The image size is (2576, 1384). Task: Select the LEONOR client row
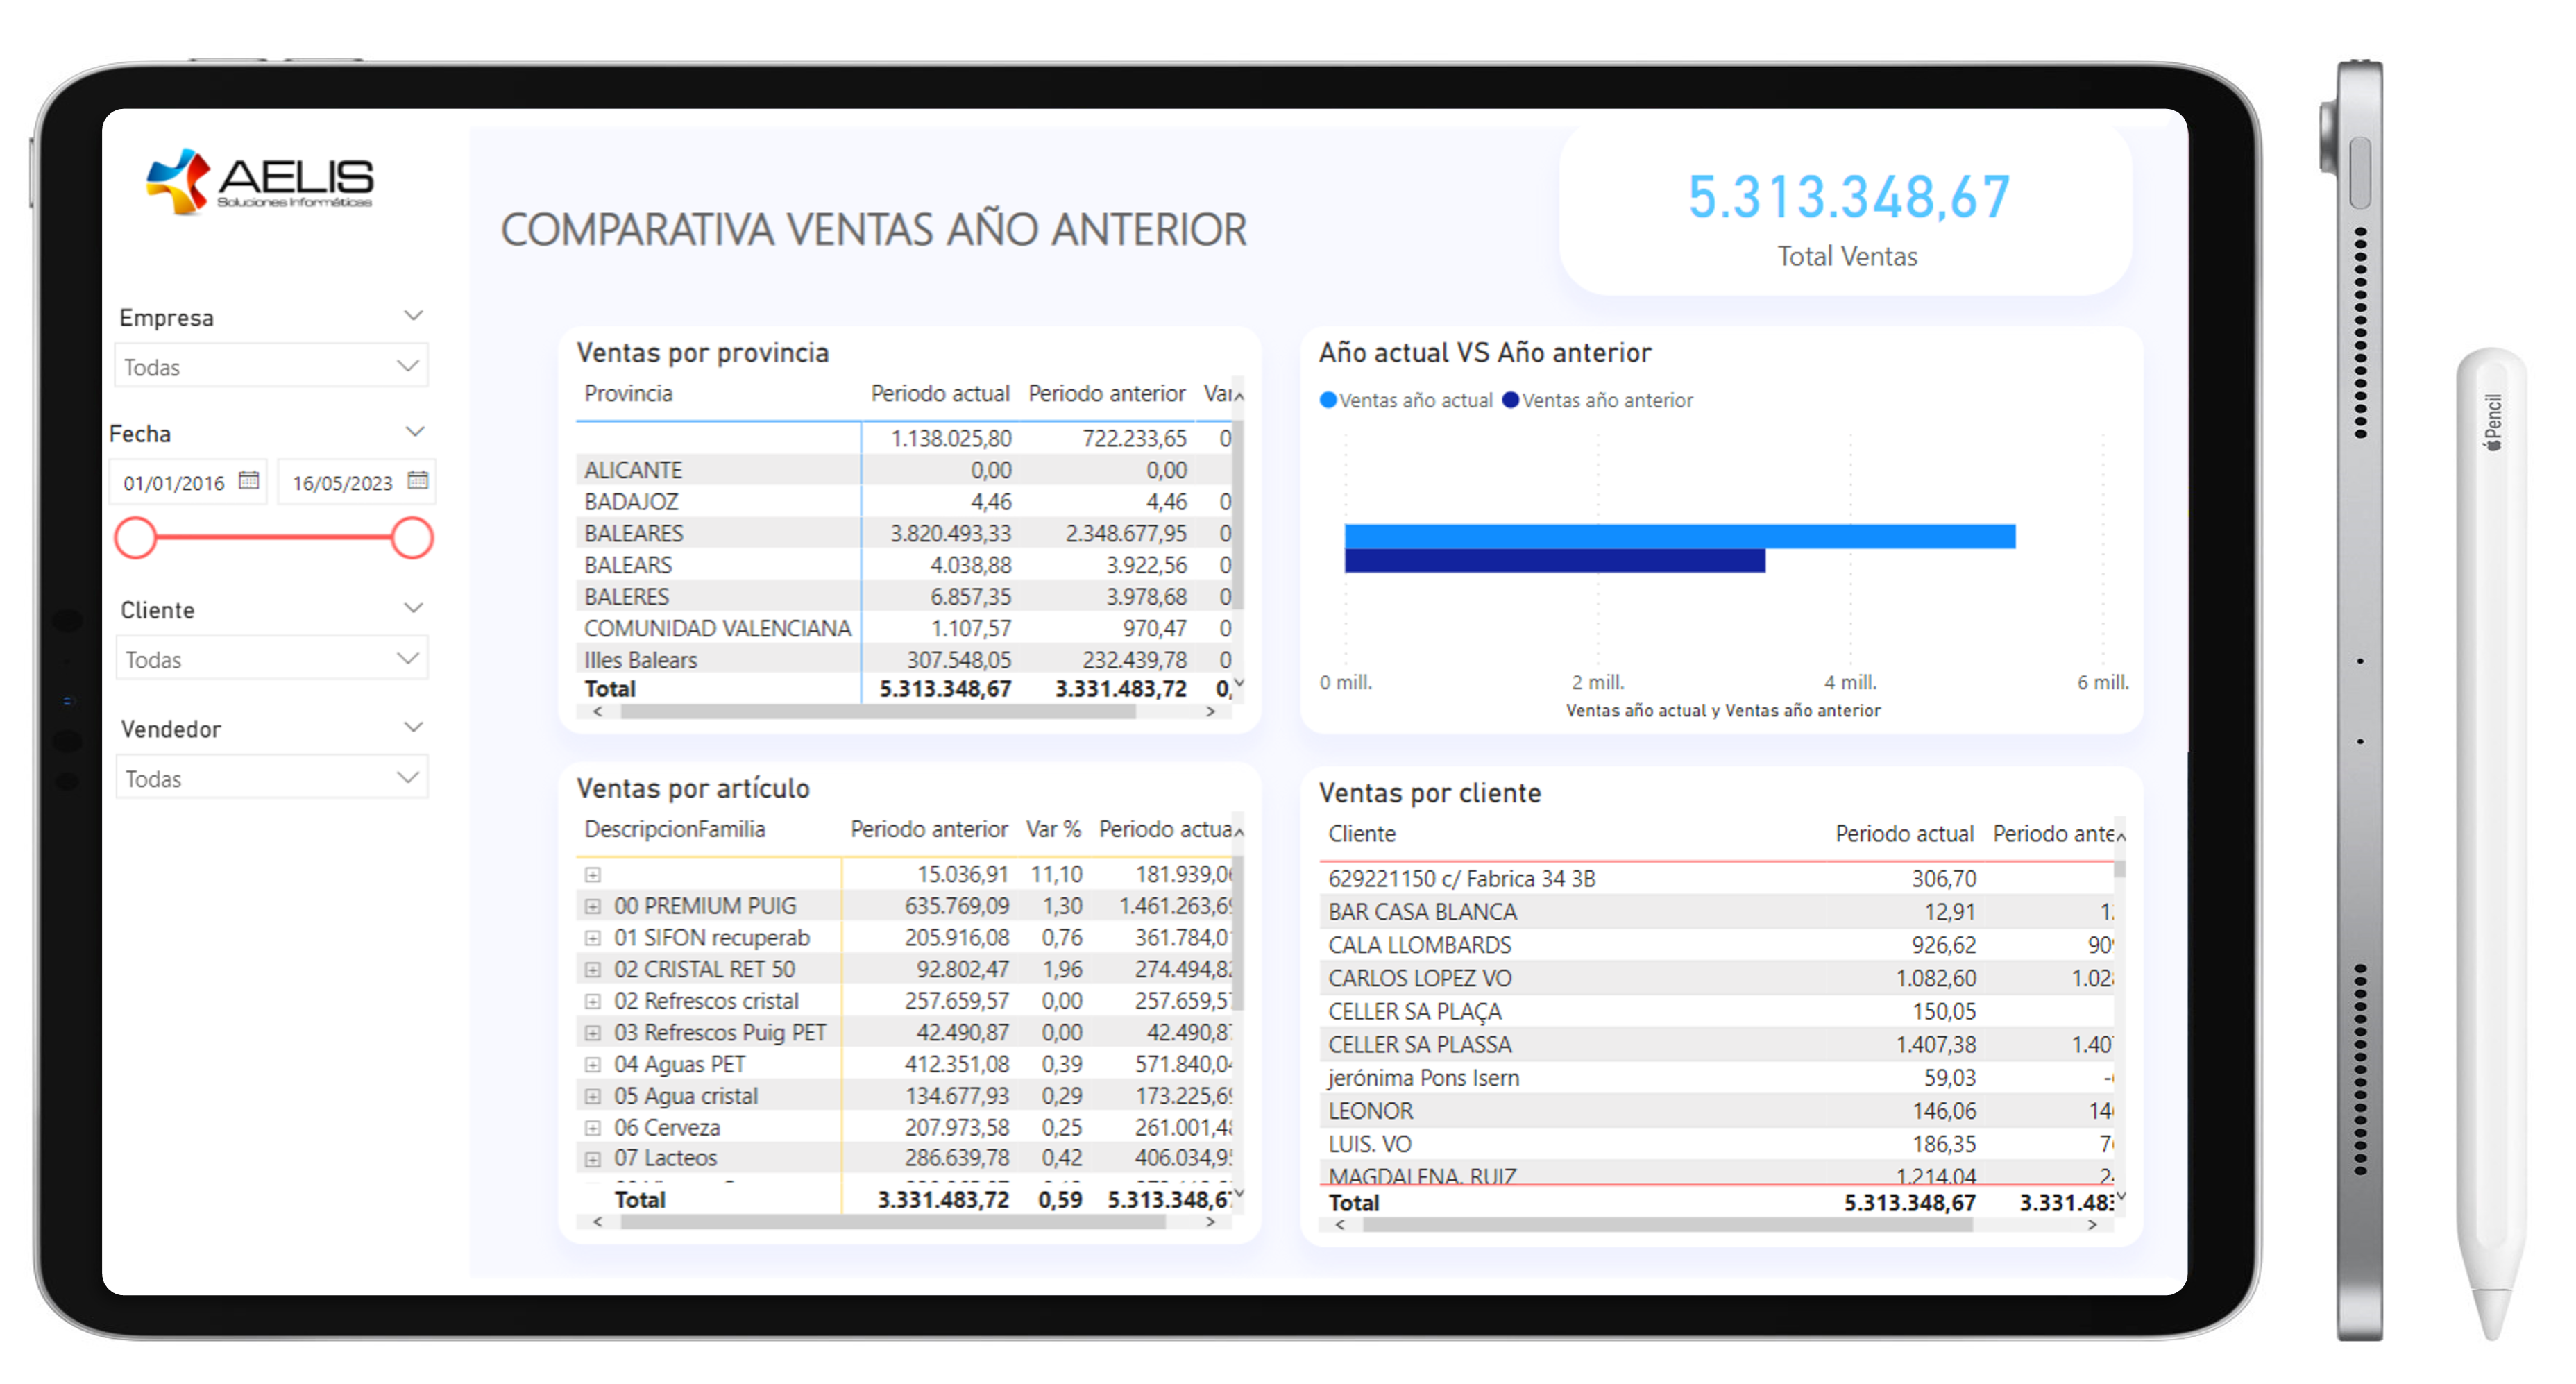(1716, 1110)
